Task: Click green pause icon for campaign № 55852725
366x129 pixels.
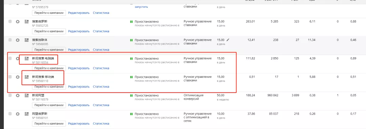Action: tap(131, 22)
